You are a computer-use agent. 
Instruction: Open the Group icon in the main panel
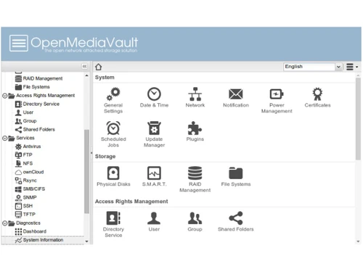pos(195,221)
